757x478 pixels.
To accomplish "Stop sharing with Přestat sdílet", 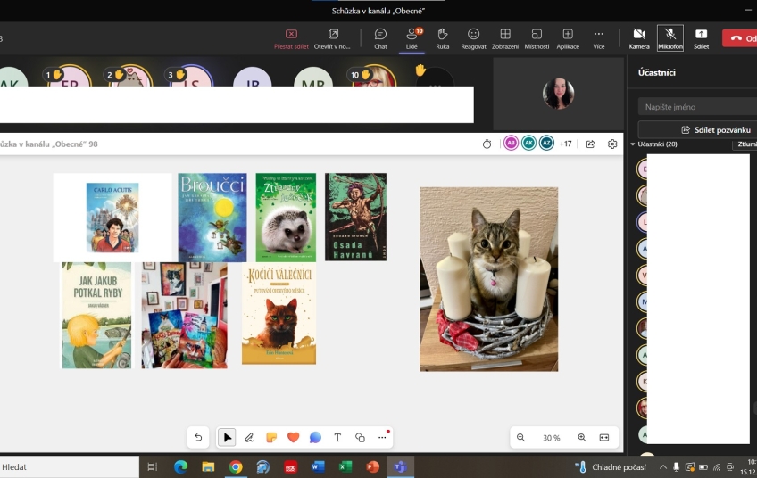I will 291,38.
